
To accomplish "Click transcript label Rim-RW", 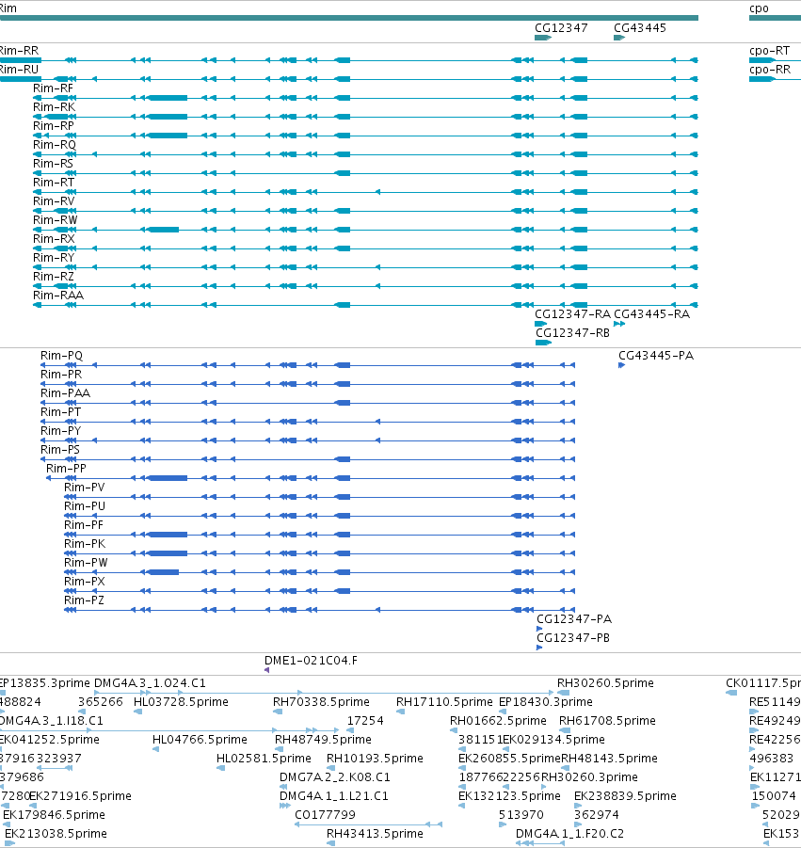I will (x=56, y=220).
